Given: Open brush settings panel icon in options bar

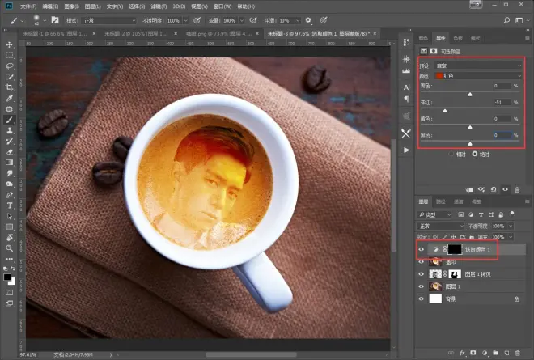Looking at the screenshot, I should click(55, 20).
